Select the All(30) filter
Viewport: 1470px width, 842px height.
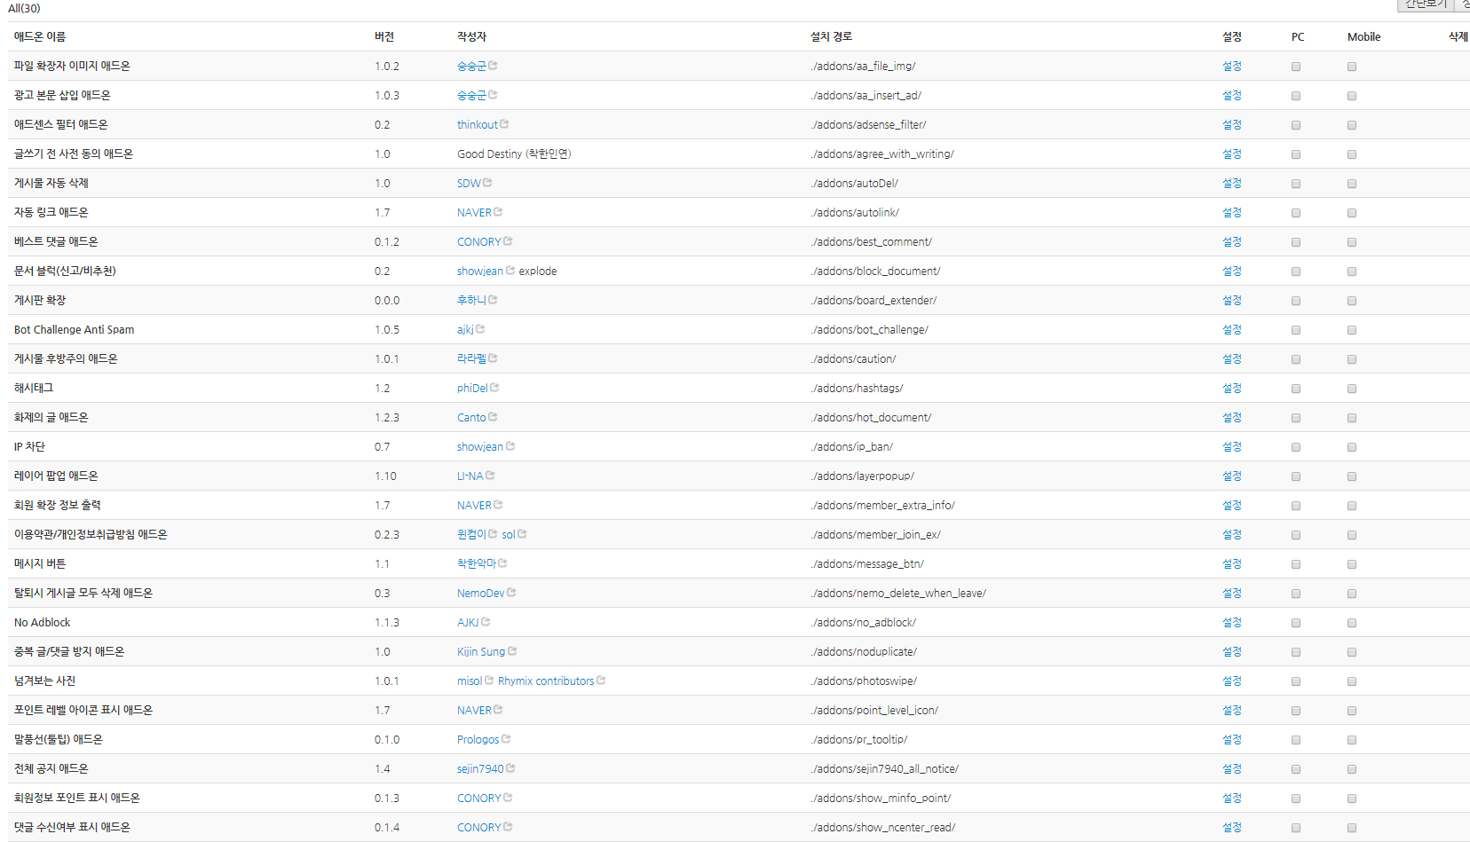(24, 8)
